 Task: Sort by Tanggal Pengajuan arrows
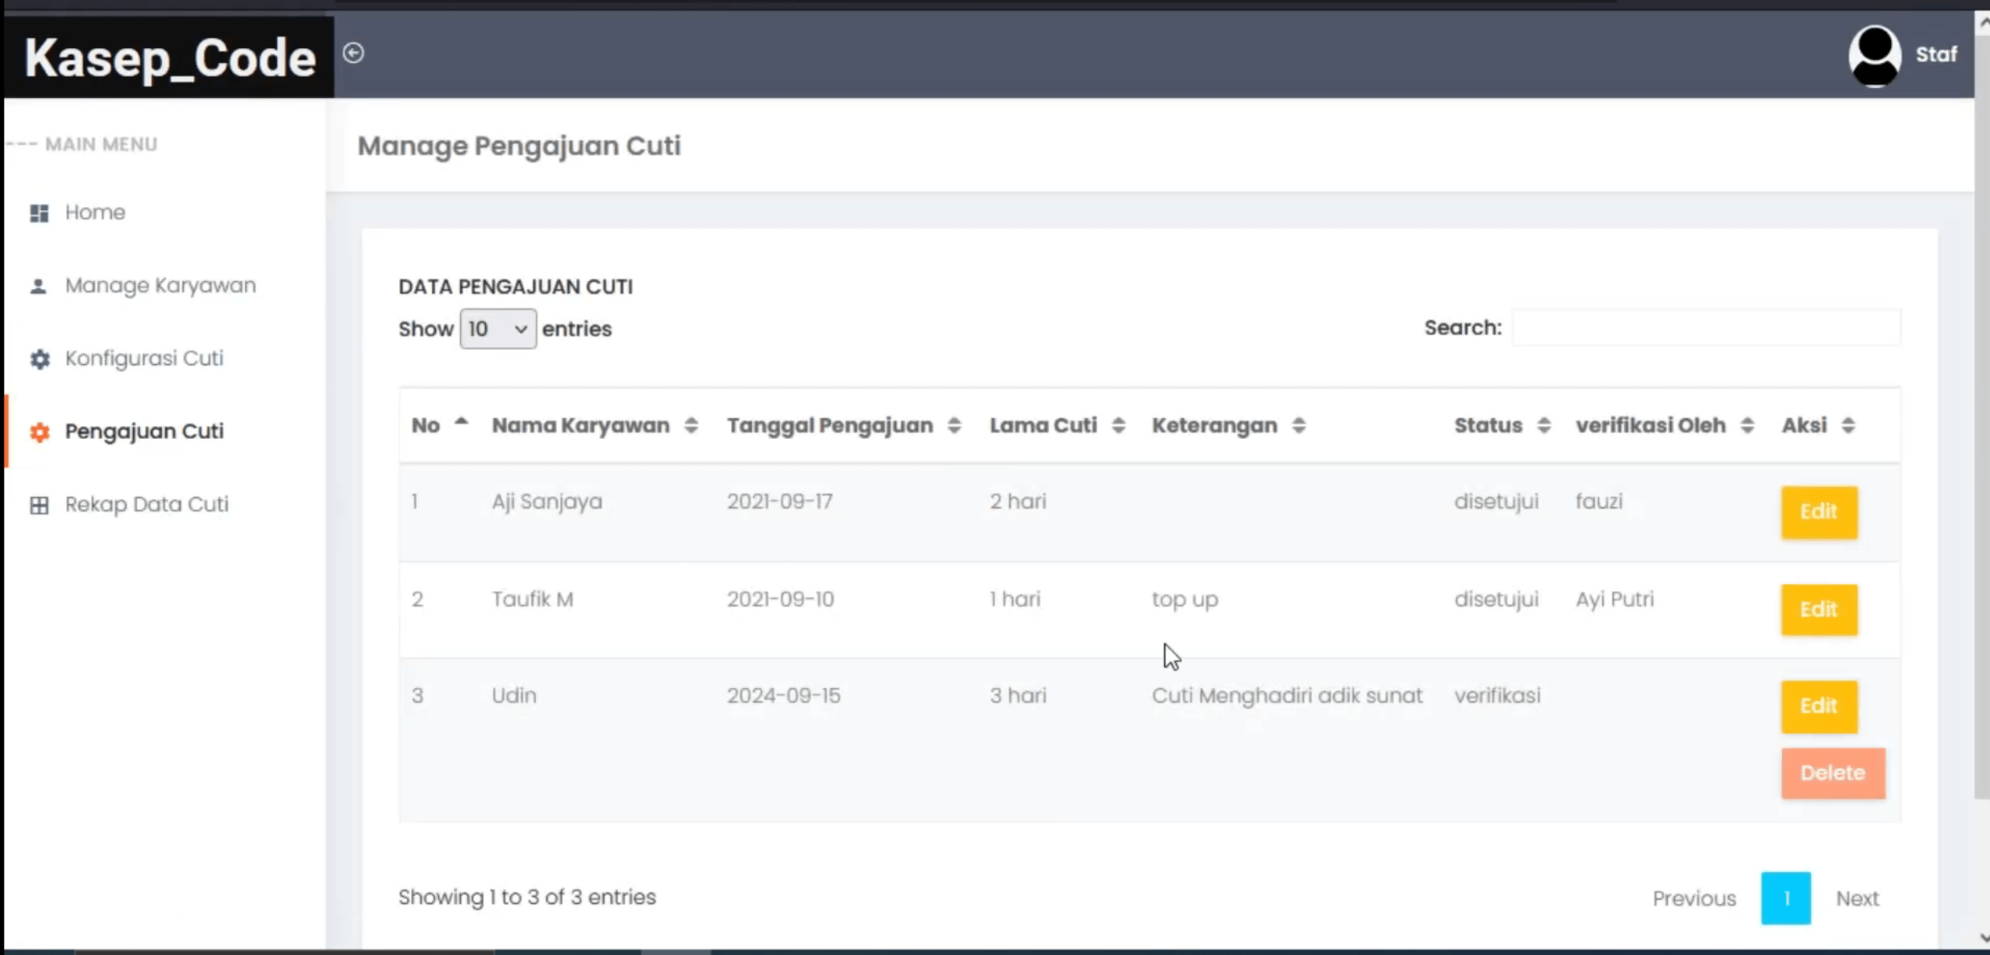pyautogui.click(x=954, y=425)
